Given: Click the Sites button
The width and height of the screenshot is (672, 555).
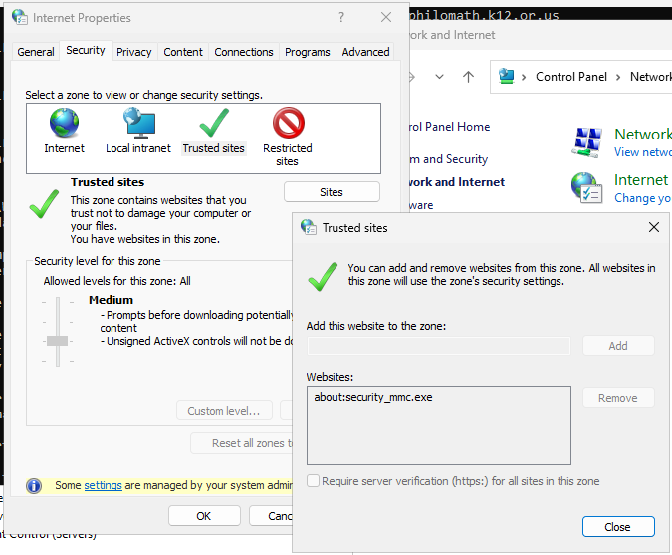Looking at the screenshot, I should (332, 192).
